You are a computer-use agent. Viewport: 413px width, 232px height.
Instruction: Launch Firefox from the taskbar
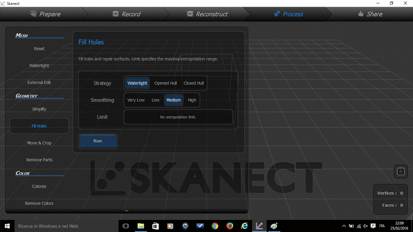coord(229,226)
